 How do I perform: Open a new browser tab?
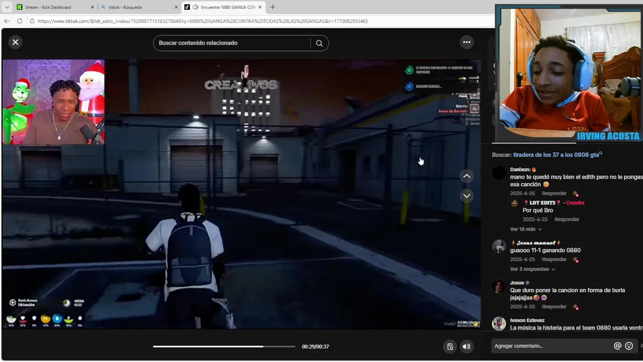point(272,7)
